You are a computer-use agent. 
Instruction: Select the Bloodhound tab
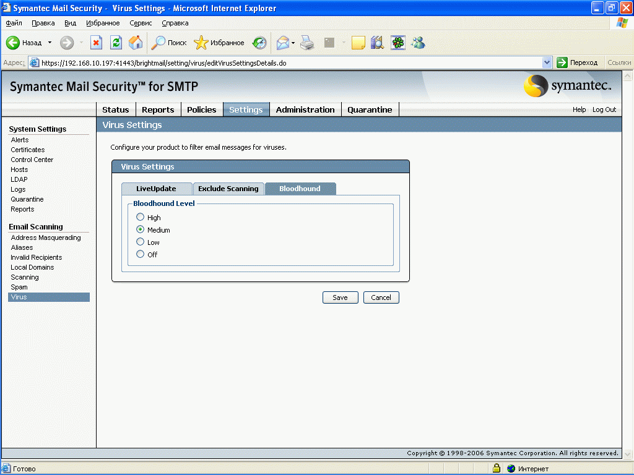point(300,189)
